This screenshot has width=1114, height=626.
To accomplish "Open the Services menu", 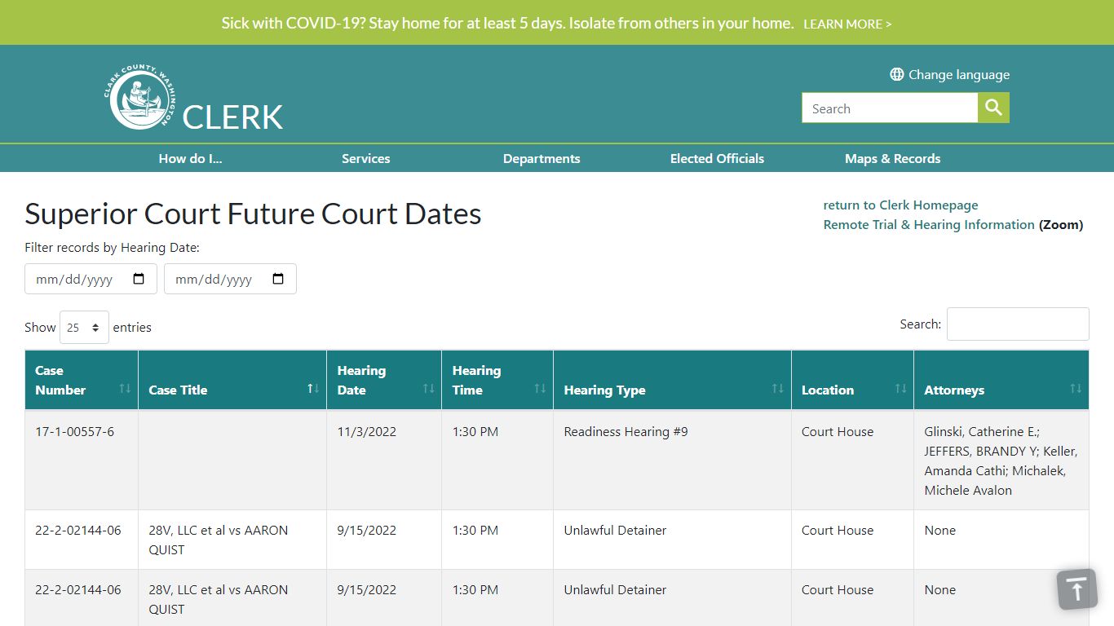I will 365,158.
